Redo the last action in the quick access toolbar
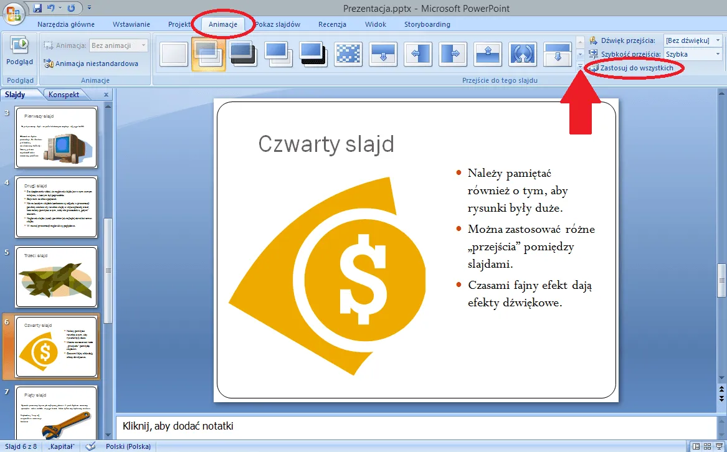727x452 pixels. pos(71,8)
